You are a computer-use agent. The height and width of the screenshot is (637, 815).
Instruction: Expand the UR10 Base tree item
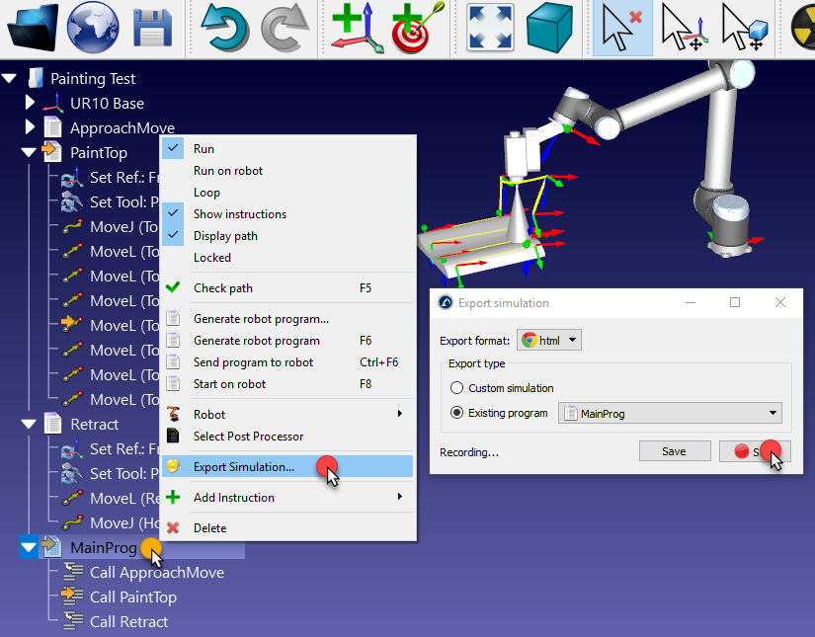[30, 103]
